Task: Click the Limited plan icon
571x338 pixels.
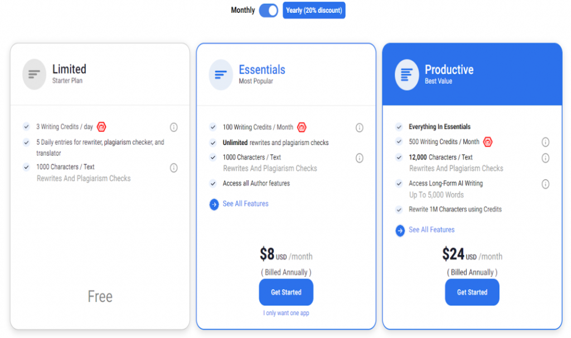Action: point(34,74)
